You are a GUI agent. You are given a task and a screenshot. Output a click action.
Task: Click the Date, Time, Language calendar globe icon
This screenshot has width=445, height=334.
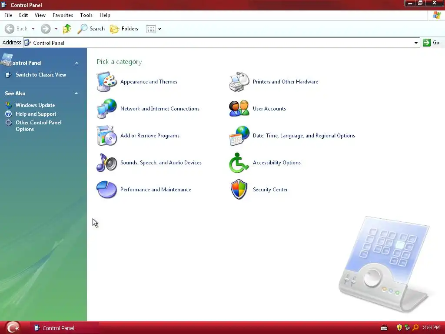pos(239,136)
